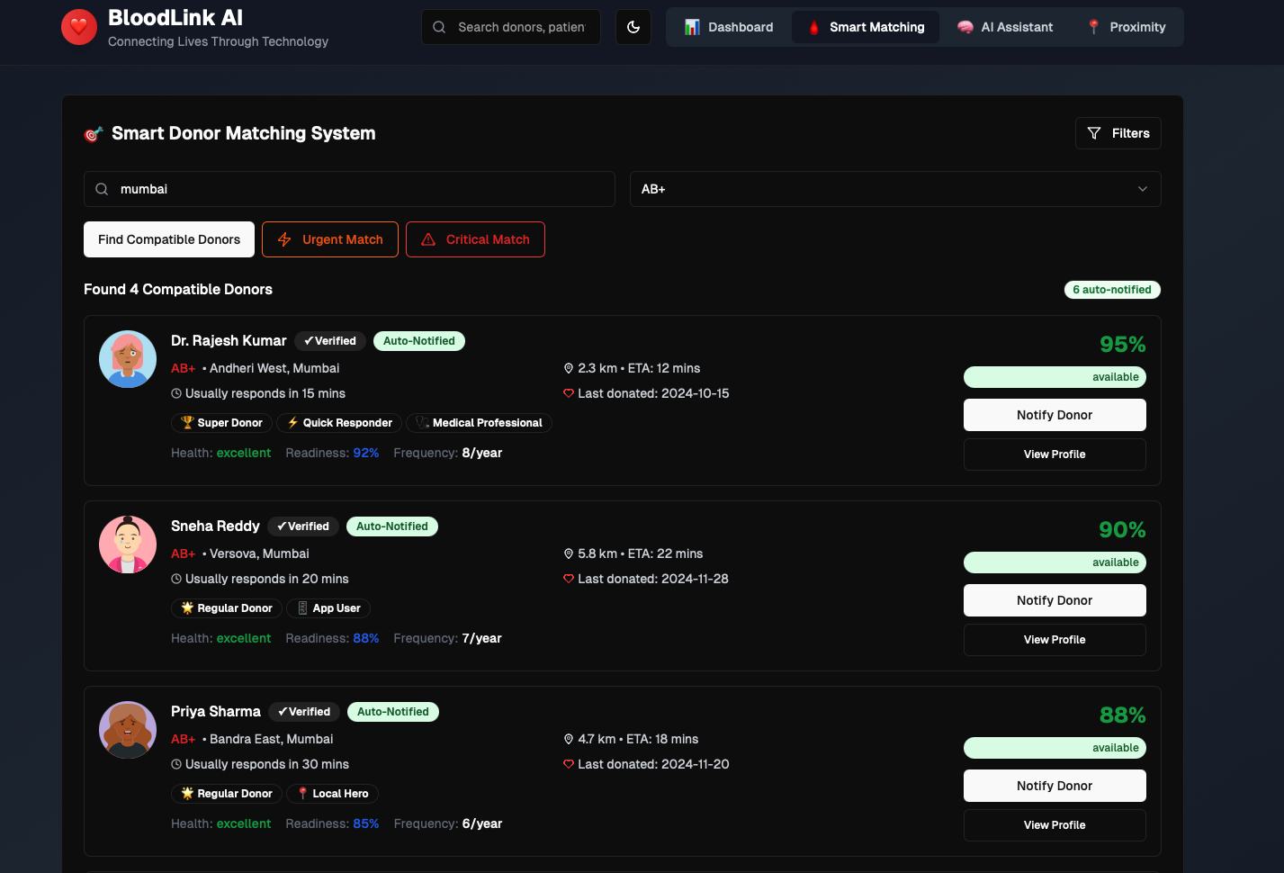
Task: Click Sneha Reddy's Auto-Notified badge
Action: click(x=392, y=526)
